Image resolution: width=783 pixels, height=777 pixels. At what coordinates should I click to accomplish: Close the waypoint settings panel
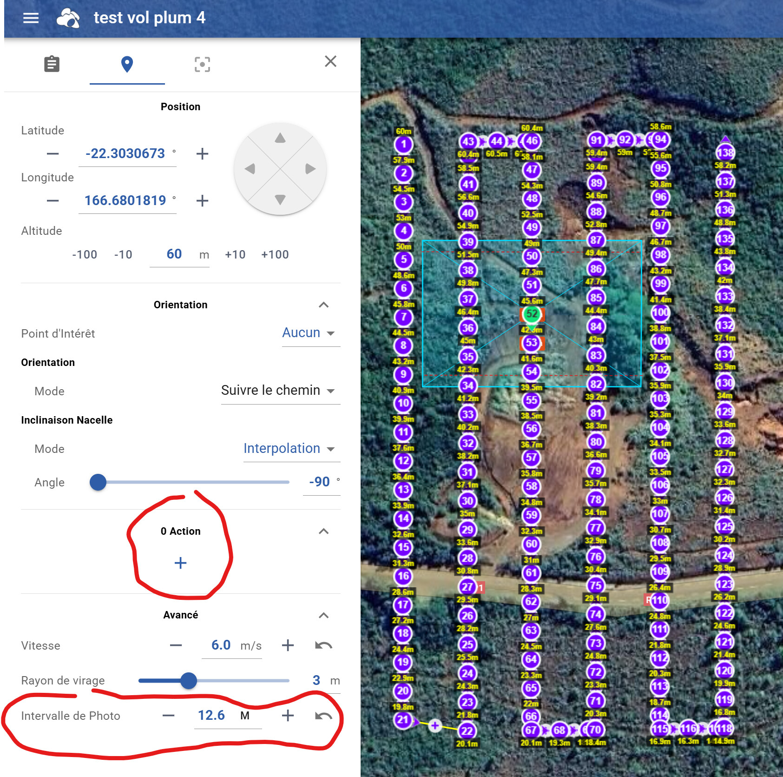(330, 61)
